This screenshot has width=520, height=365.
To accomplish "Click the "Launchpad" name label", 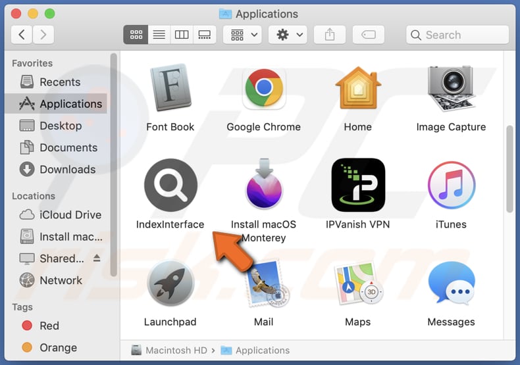I will (170, 322).
